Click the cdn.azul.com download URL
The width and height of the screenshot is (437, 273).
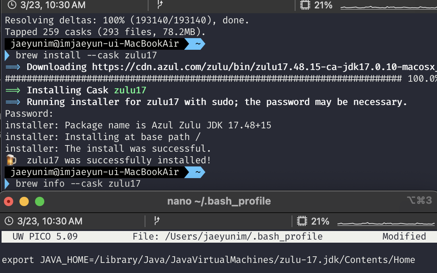click(x=264, y=67)
